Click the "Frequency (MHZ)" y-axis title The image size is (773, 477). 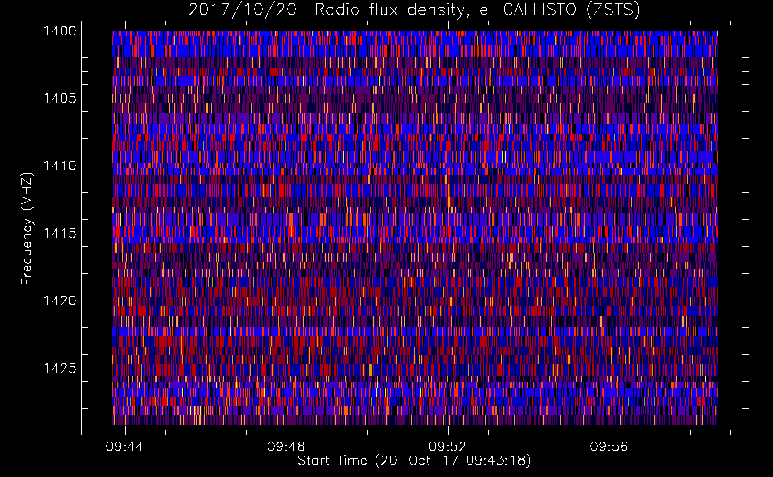[28, 229]
